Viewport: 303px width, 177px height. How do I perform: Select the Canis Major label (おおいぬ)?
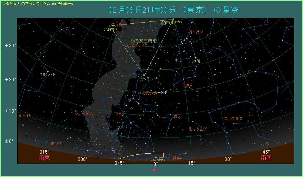tap(150, 93)
